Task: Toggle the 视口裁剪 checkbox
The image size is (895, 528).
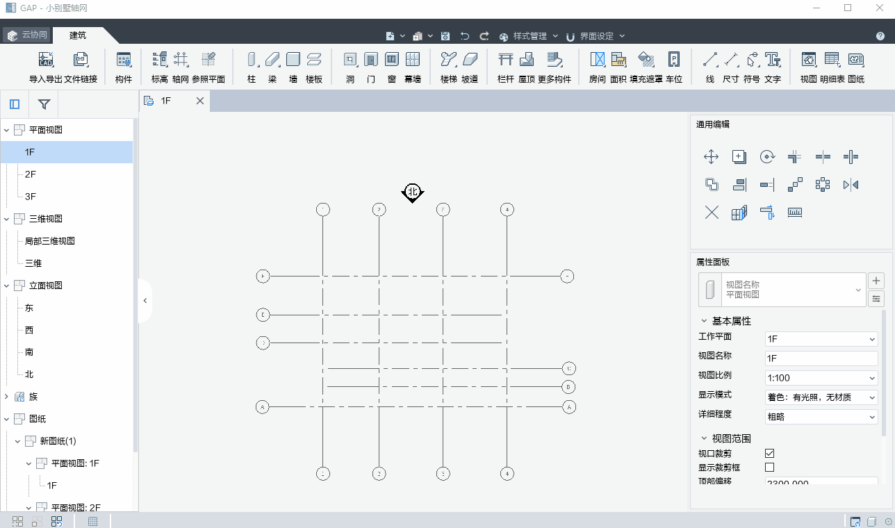Action: pos(769,453)
